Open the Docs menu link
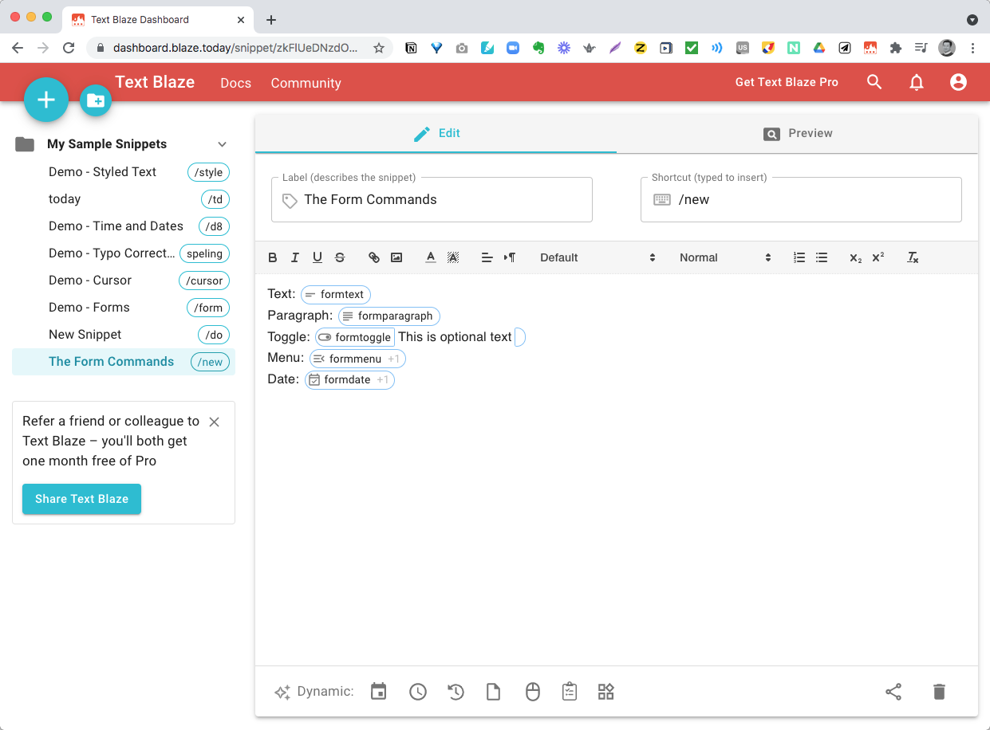The height and width of the screenshot is (730, 990). tap(236, 83)
